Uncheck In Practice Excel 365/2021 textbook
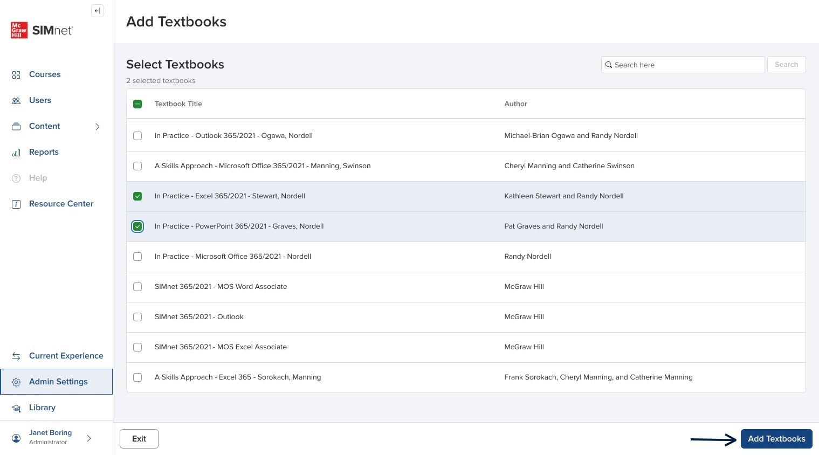The width and height of the screenshot is (819, 455). click(x=137, y=196)
